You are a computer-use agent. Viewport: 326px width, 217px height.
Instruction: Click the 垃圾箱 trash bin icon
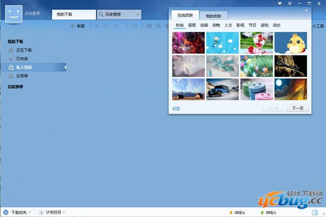tap(11, 76)
